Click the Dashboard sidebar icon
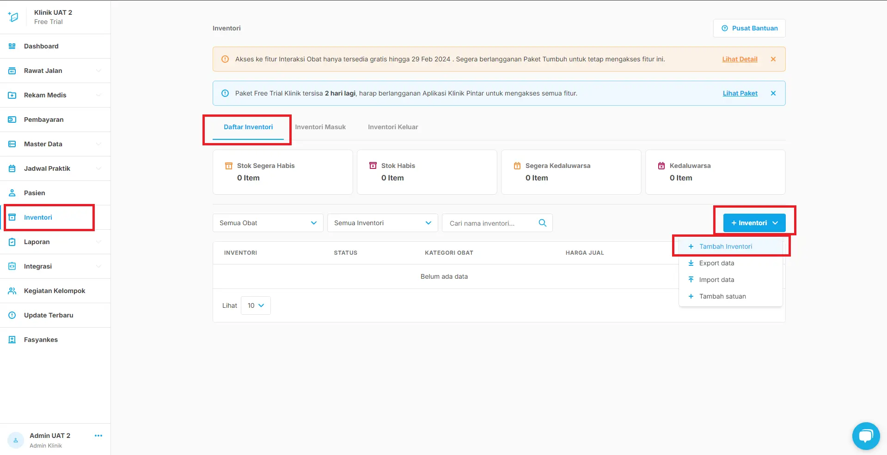 click(x=12, y=46)
